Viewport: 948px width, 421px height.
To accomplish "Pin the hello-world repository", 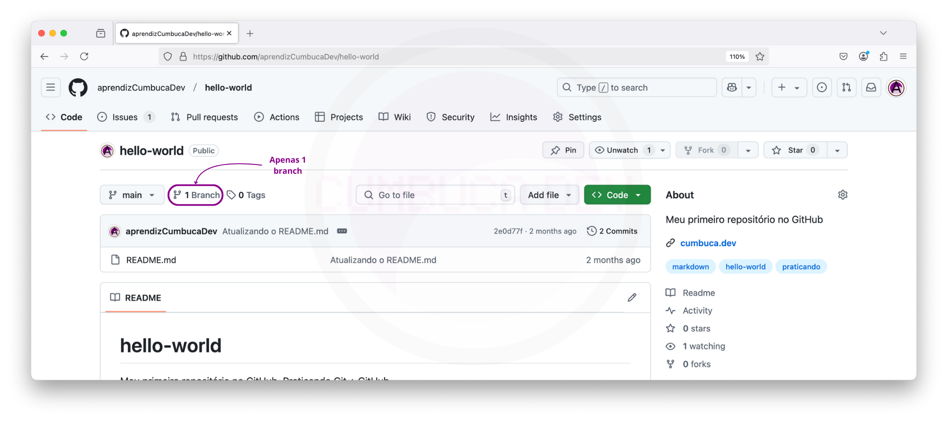I will [x=563, y=150].
